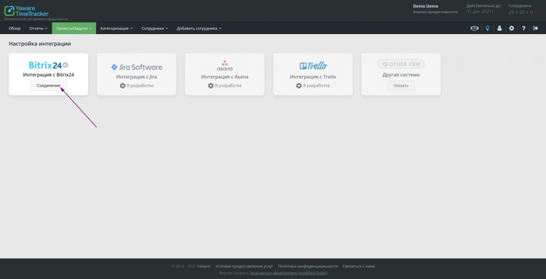Click В разработке text under Trello
This screenshot has height=279, width=546.
pyautogui.click(x=316, y=86)
